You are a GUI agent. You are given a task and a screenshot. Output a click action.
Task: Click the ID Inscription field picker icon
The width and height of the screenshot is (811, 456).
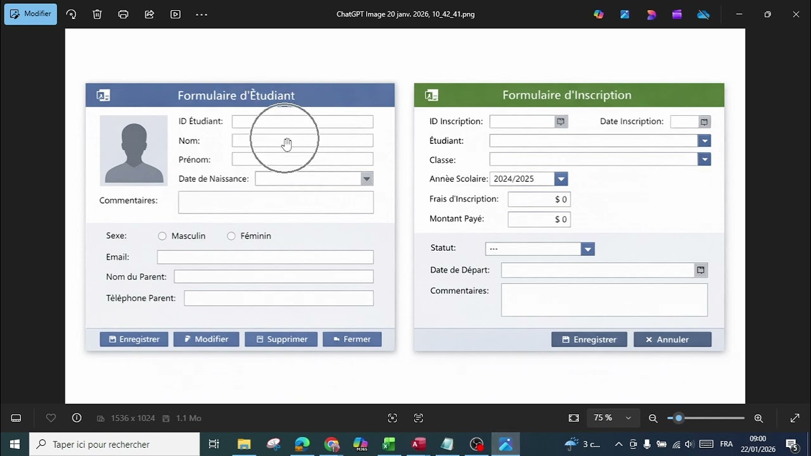561,122
